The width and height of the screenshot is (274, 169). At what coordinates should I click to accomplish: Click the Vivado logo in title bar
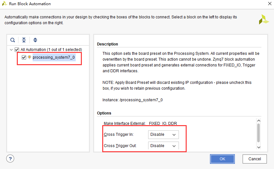[x=5, y=4]
